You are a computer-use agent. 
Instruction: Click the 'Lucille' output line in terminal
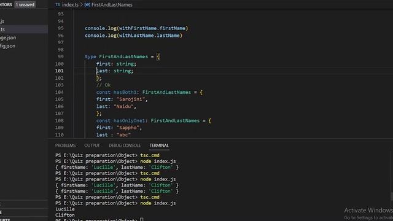[x=65, y=209]
